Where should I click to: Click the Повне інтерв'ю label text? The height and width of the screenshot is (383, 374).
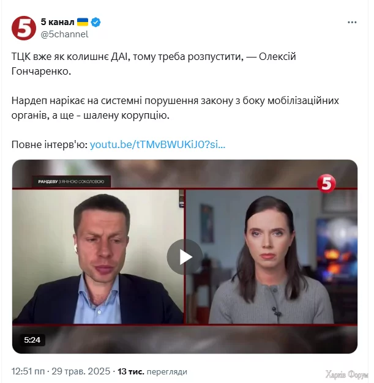click(x=50, y=144)
